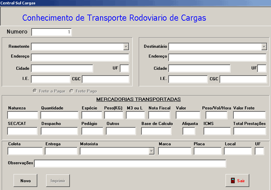This screenshot has height=190, width=271.
Task: Click the Peso/Vol/Hora input field
Action: tap(216, 115)
